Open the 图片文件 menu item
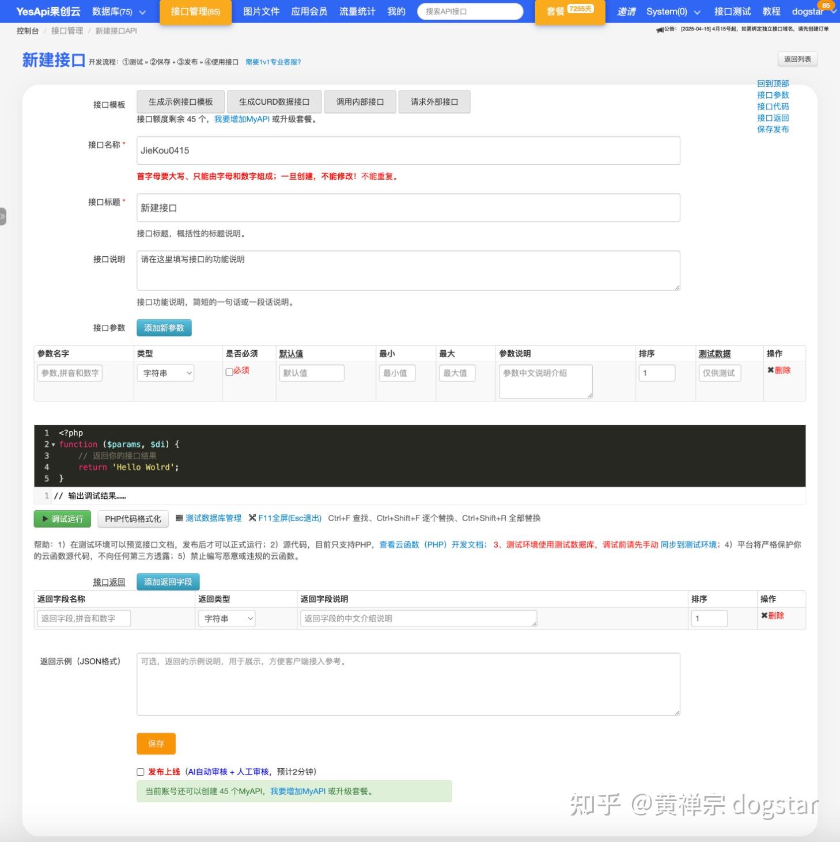The height and width of the screenshot is (842, 840). point(260,11)
